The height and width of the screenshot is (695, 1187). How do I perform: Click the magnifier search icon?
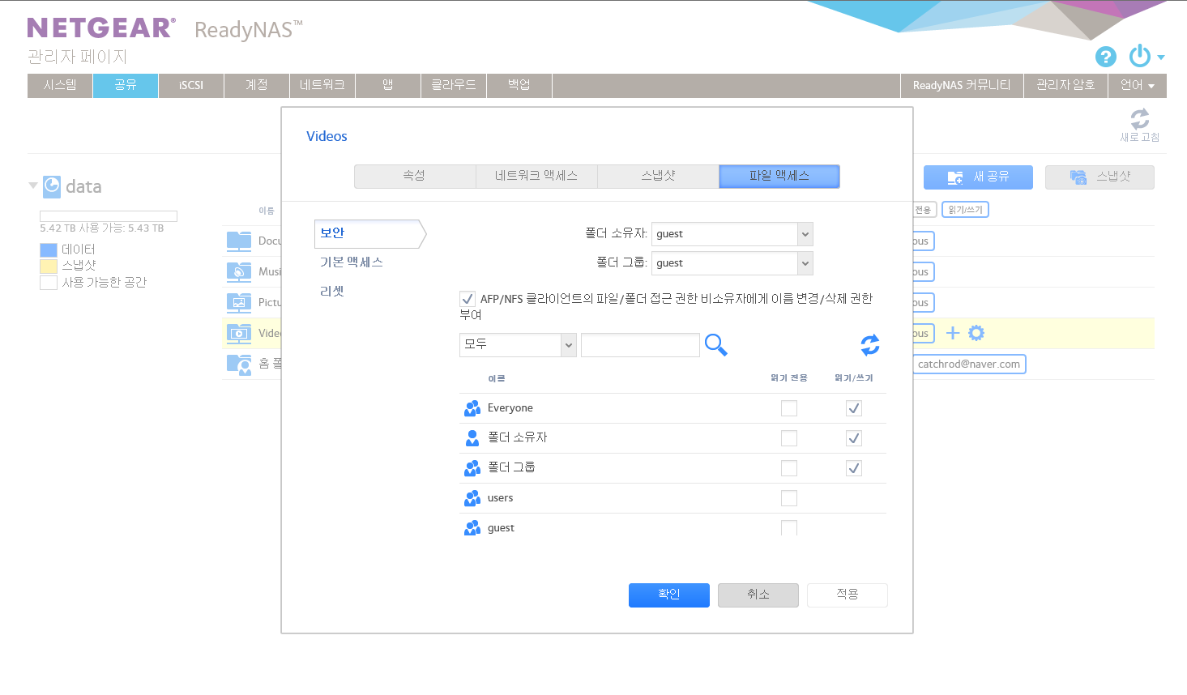tap(716, 345)
